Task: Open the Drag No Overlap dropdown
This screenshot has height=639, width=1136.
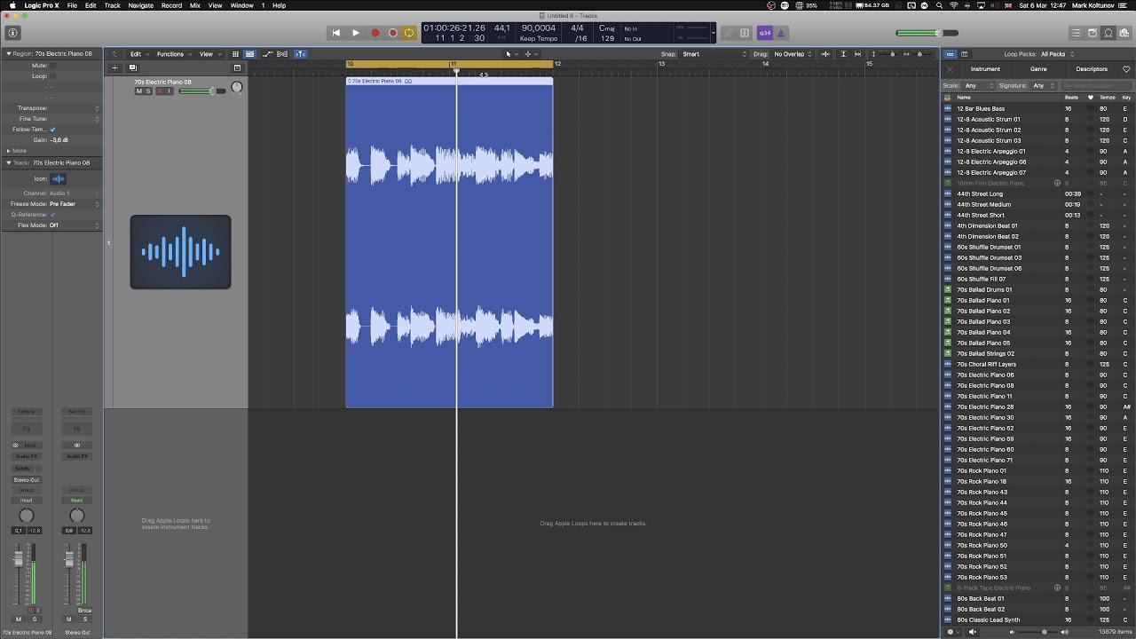Action: (x=793, y=54)
